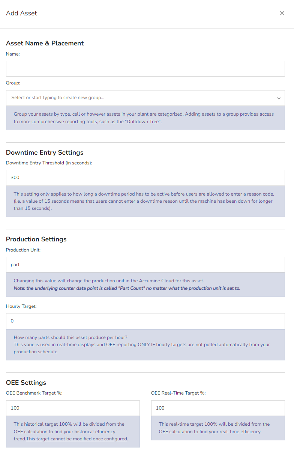
Task: Click the Name input field
Action: tap(145, 69)
